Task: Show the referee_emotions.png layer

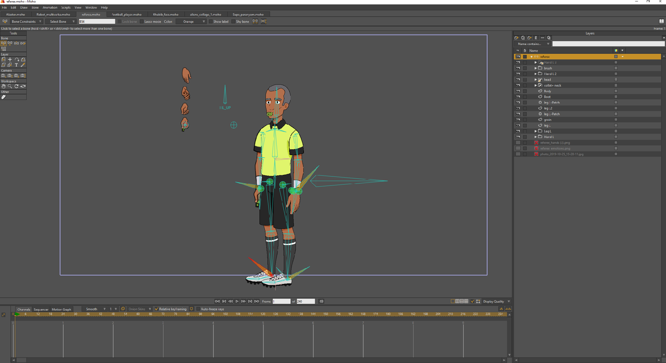Action: tap(518, 148)
